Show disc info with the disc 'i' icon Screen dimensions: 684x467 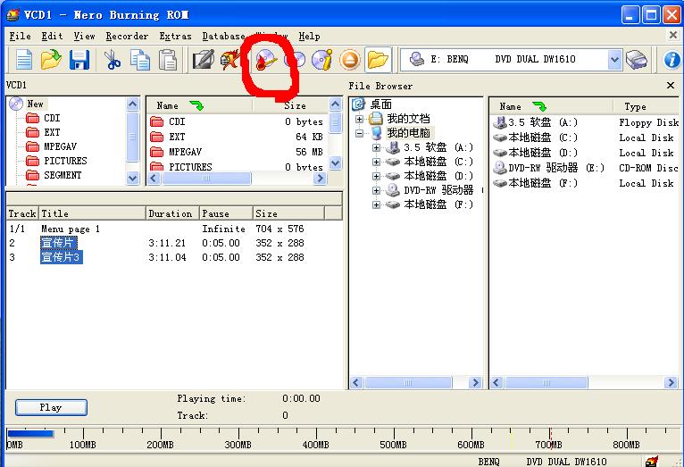pos(322,59)
